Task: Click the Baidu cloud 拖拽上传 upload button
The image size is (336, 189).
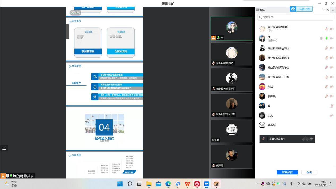Action: pyautogui.click(x=301, y=9)
